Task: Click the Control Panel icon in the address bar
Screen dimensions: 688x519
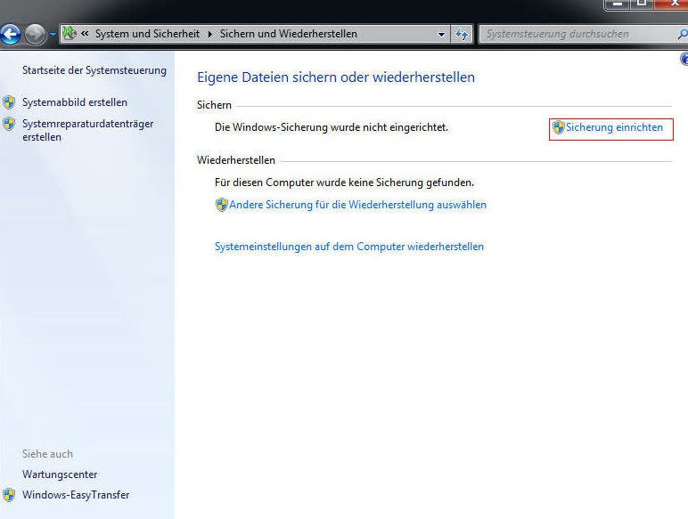Action: click(69, 33)
